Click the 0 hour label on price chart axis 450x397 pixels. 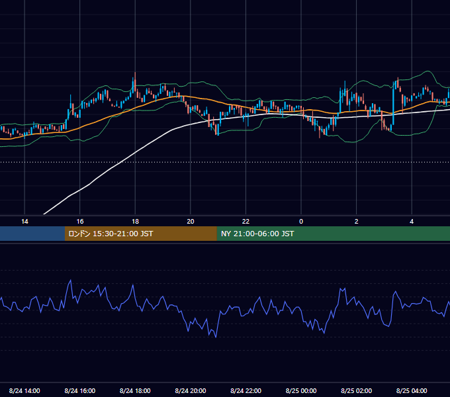(x=301, y=222)
